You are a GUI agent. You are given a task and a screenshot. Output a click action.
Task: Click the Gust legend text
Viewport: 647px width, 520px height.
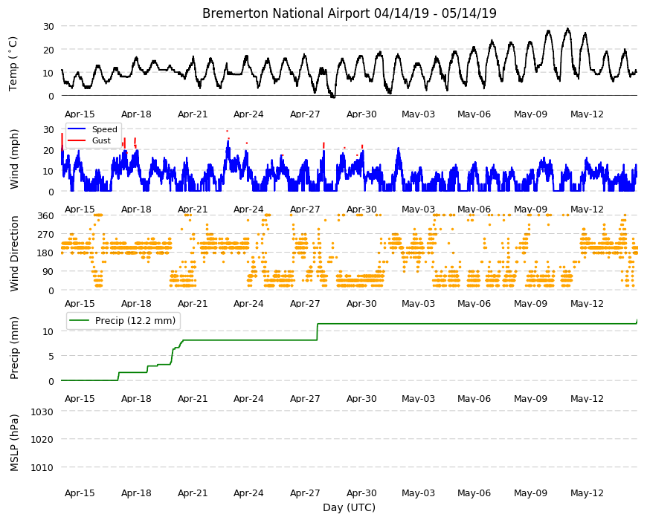[101, 140]
